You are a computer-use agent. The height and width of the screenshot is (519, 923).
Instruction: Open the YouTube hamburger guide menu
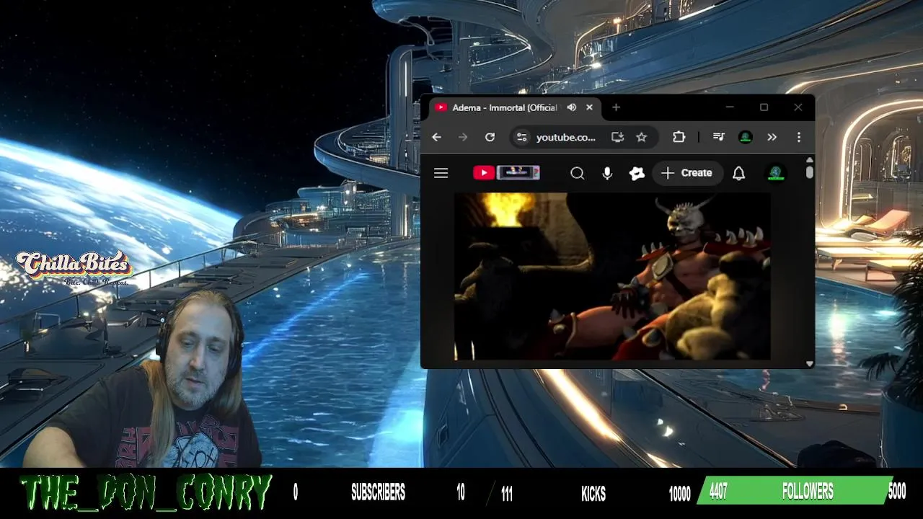point(441,173)
